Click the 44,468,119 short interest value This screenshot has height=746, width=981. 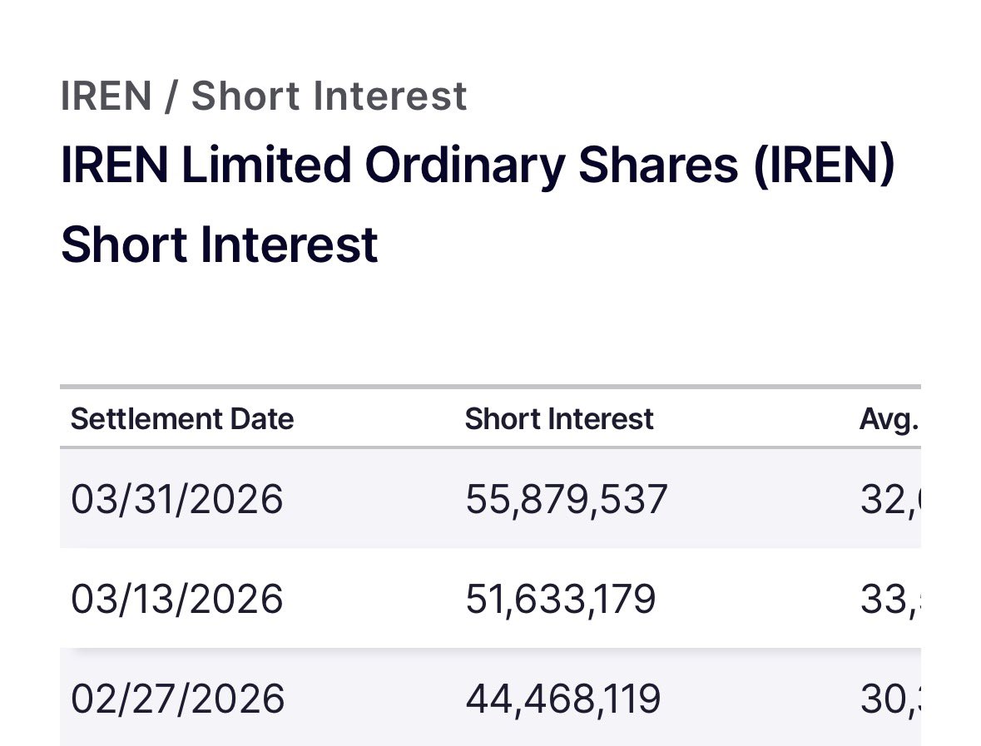coord(563,698)
